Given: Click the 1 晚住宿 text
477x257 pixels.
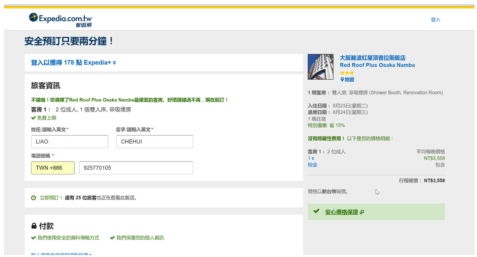Looking at the screenshot, I should [x=317, y=119].
